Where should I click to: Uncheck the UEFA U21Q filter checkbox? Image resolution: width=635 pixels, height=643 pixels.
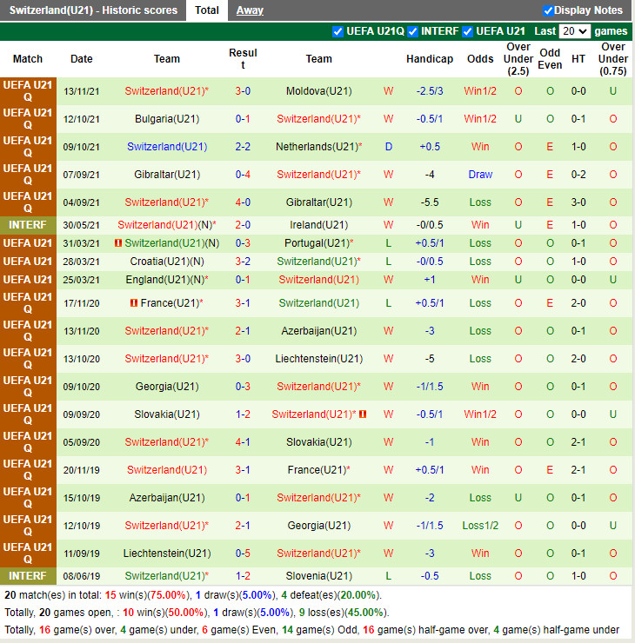tap(338, 31)
